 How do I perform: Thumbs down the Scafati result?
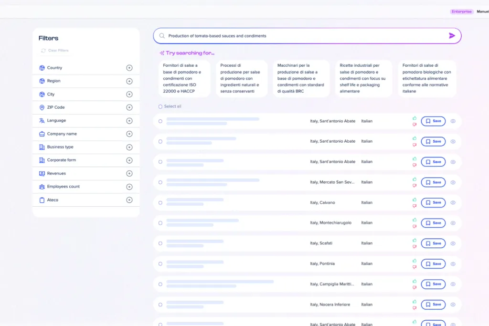415,247
